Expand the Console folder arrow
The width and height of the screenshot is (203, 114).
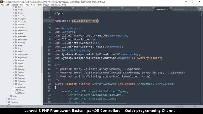point(14,16)
